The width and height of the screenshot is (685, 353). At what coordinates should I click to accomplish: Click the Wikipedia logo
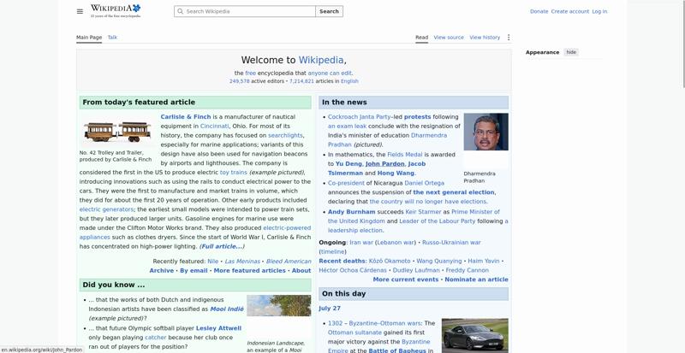click(116, 11)
